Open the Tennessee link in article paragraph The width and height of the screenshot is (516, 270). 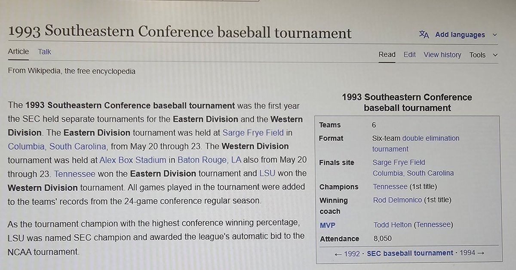pyautogui.click(x=74, y=174)
